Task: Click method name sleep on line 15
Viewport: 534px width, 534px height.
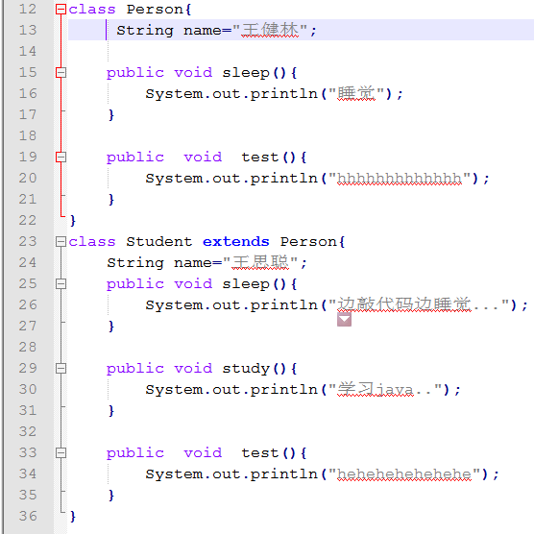Action: (246, 73)
